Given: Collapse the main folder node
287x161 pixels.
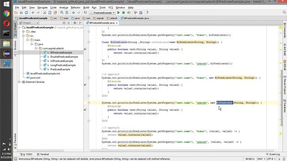Looking at the screenshot, I should tap(27, 40).
